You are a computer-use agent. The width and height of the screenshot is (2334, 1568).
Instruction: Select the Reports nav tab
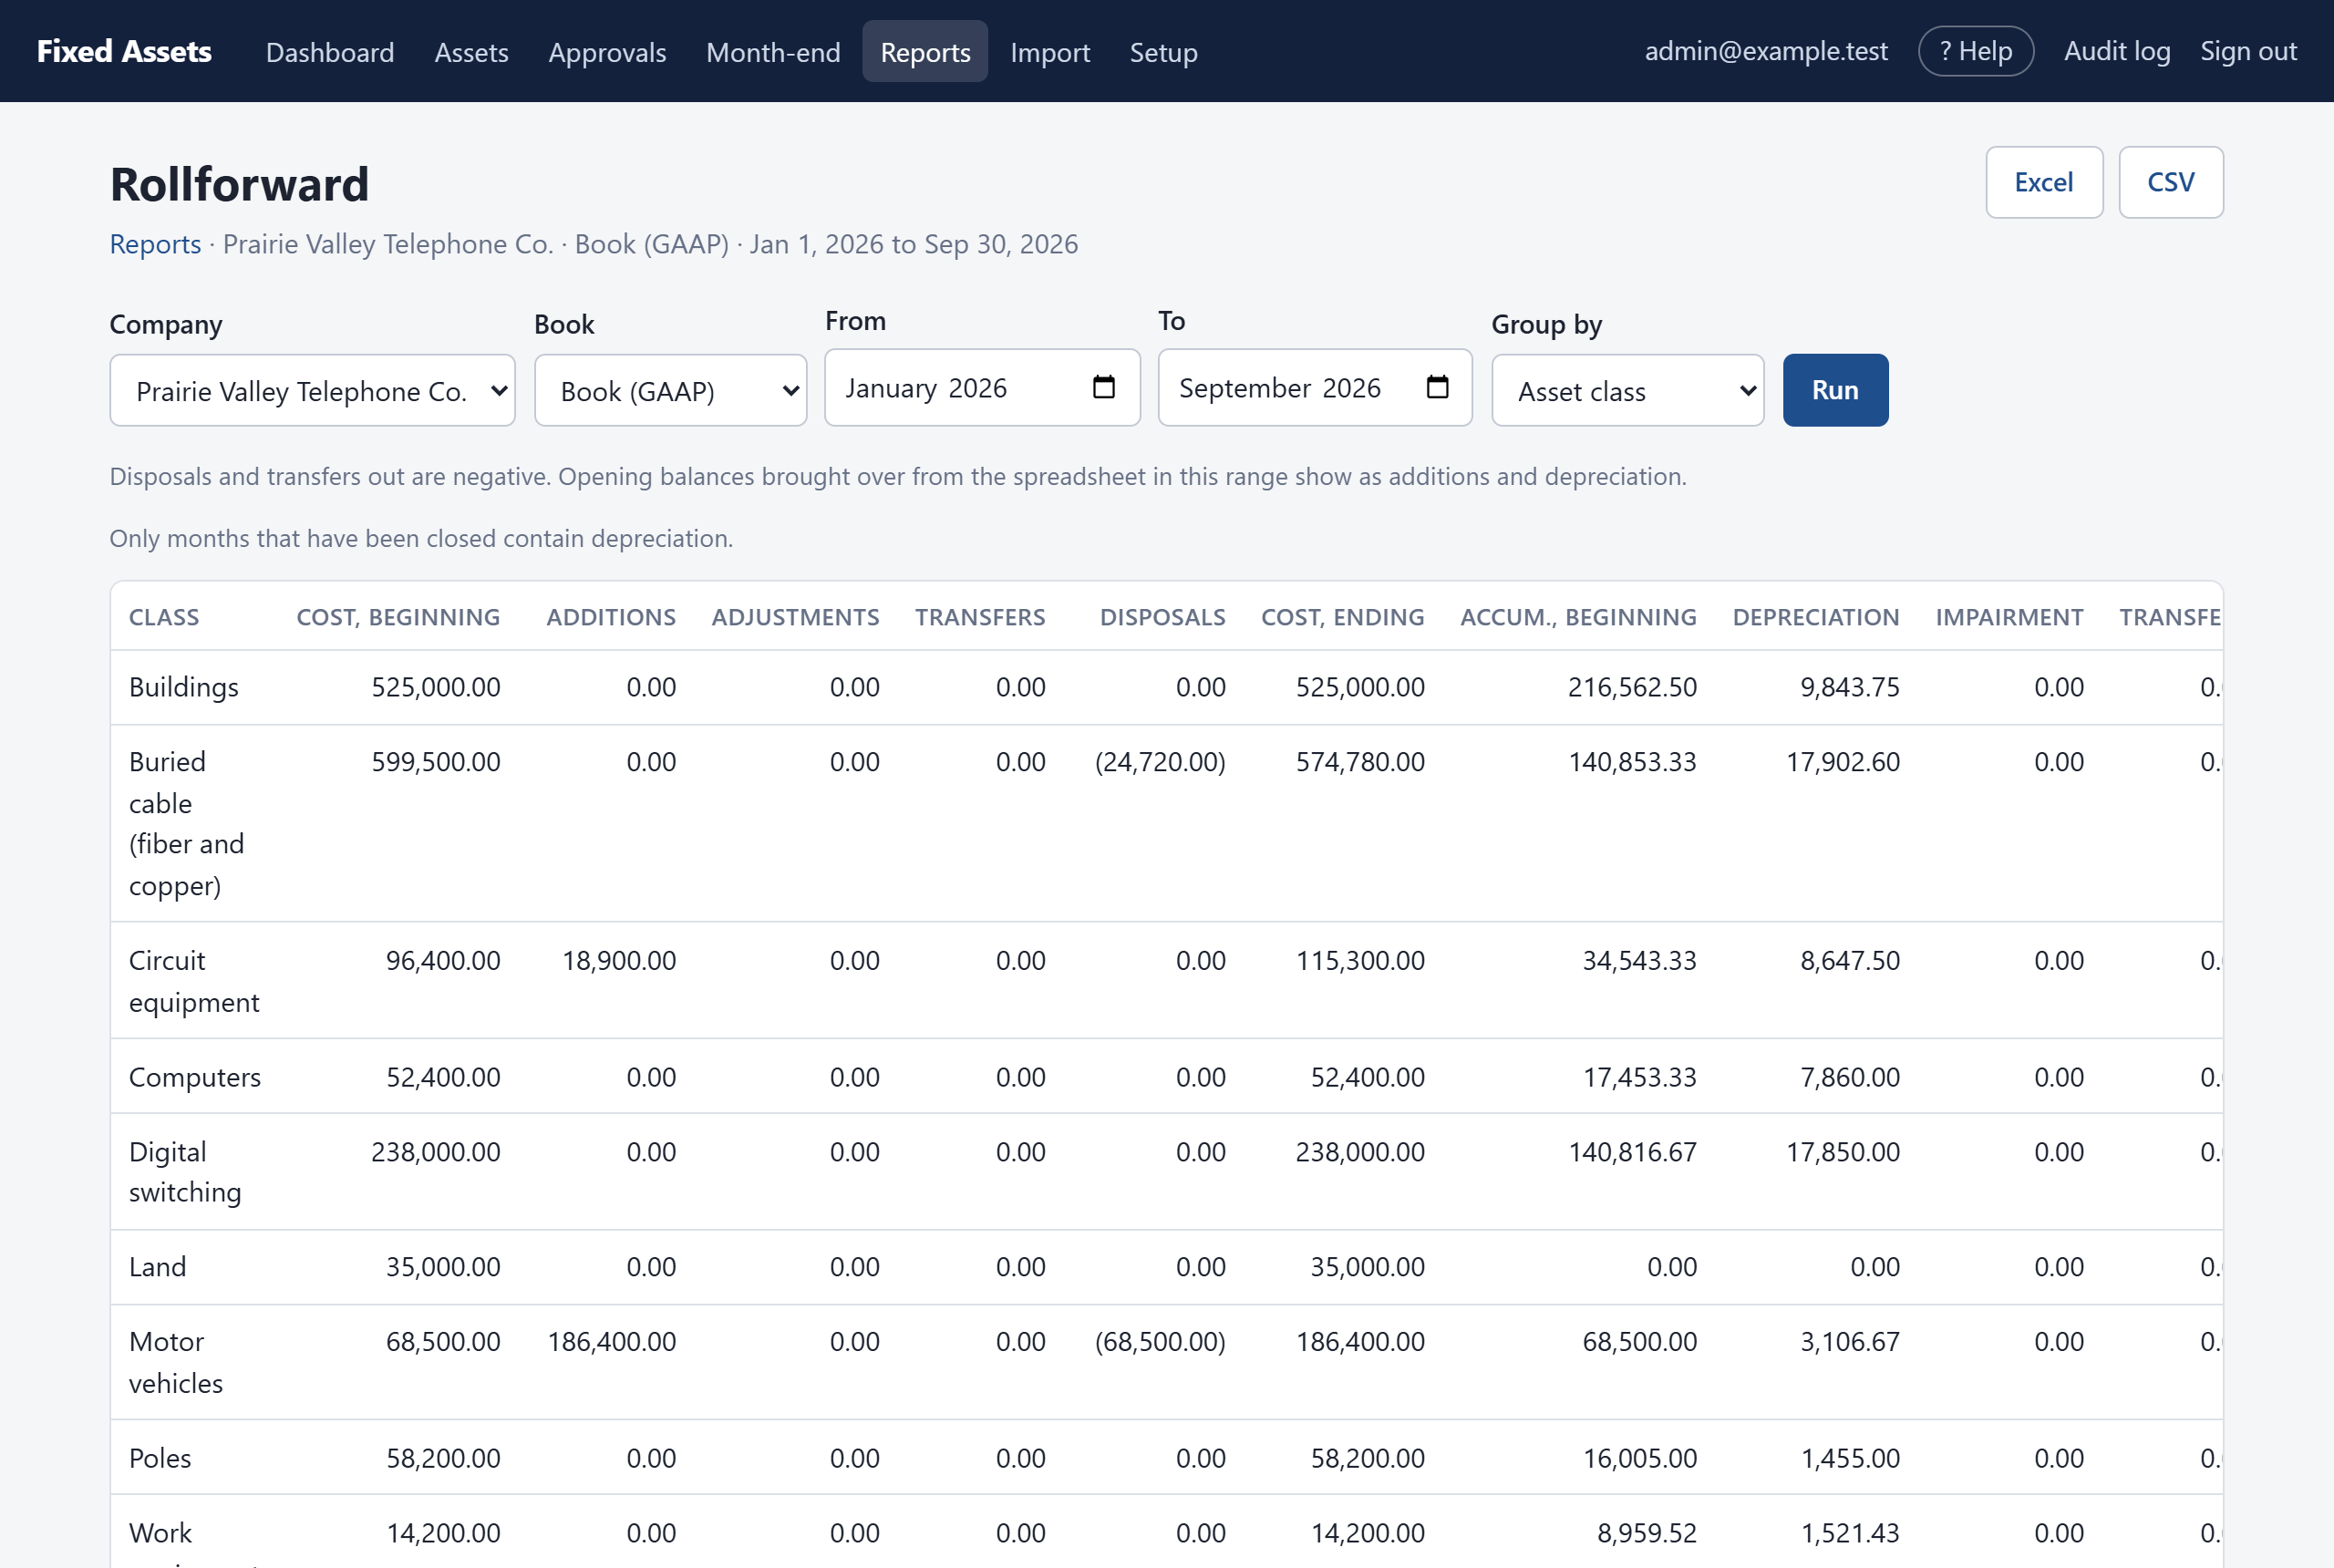925,52
